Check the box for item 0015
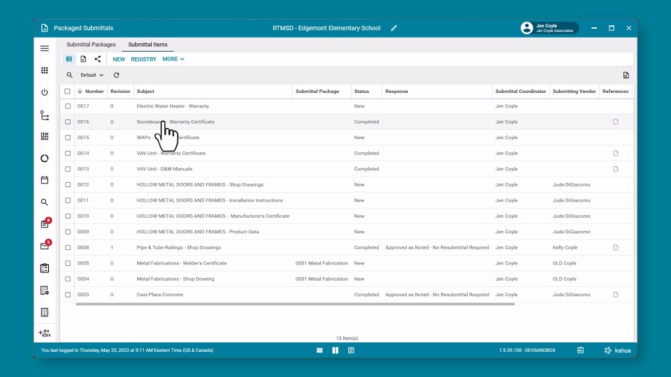 click(x=68, y=138)
